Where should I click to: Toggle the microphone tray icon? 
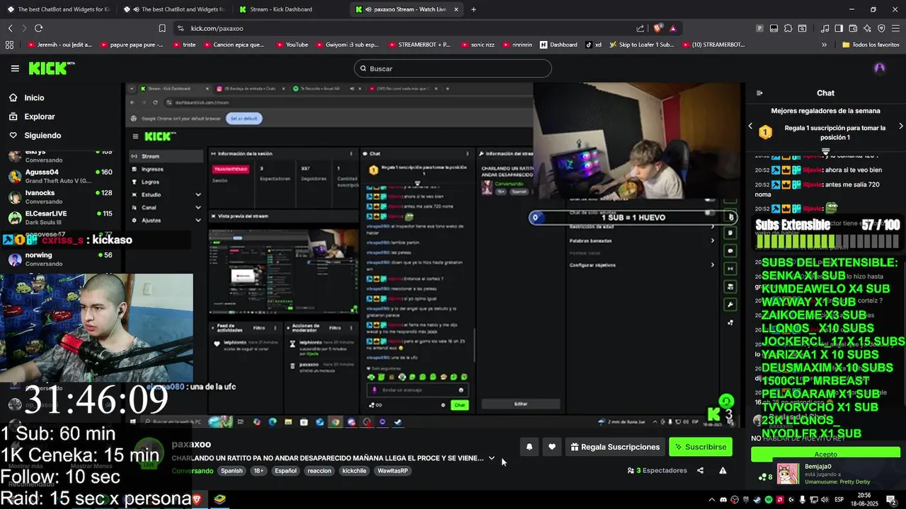pos(803,500)
